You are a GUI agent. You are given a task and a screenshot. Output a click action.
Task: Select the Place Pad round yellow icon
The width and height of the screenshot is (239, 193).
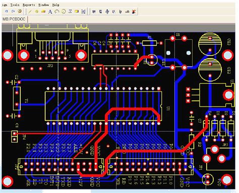[37, 12]
